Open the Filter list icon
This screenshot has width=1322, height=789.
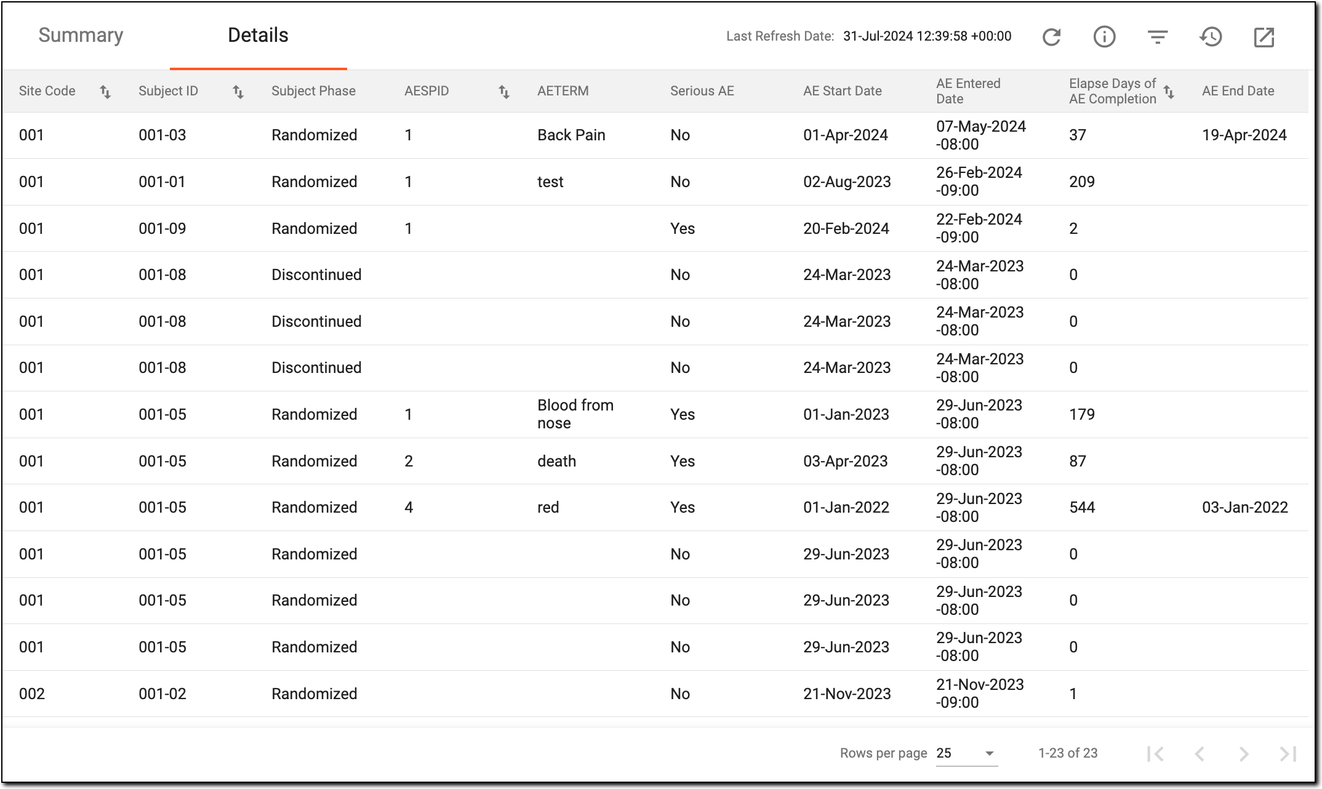[1158, 37]
